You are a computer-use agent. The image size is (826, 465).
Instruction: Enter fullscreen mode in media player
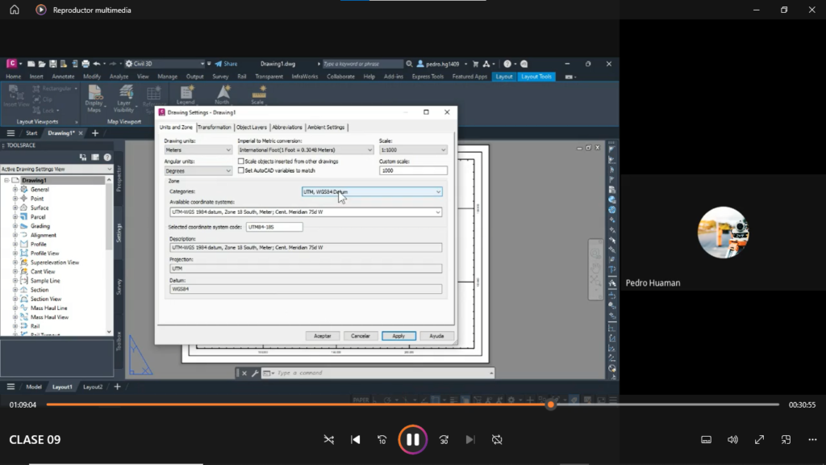[x=759, y=439]
